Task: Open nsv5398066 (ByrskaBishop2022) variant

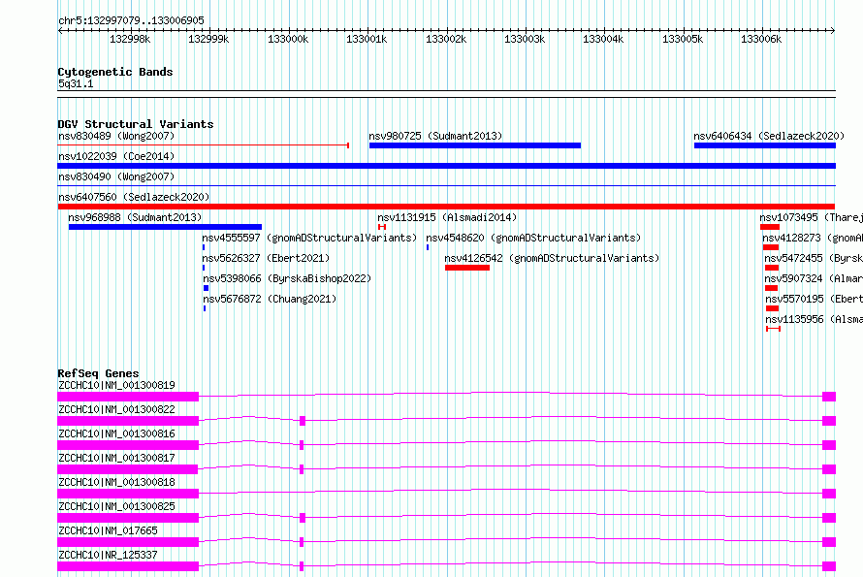Action: point(287,278)
